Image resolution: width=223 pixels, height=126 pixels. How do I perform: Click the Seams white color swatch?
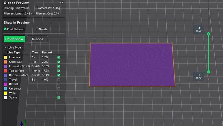(x=5, y=98)
